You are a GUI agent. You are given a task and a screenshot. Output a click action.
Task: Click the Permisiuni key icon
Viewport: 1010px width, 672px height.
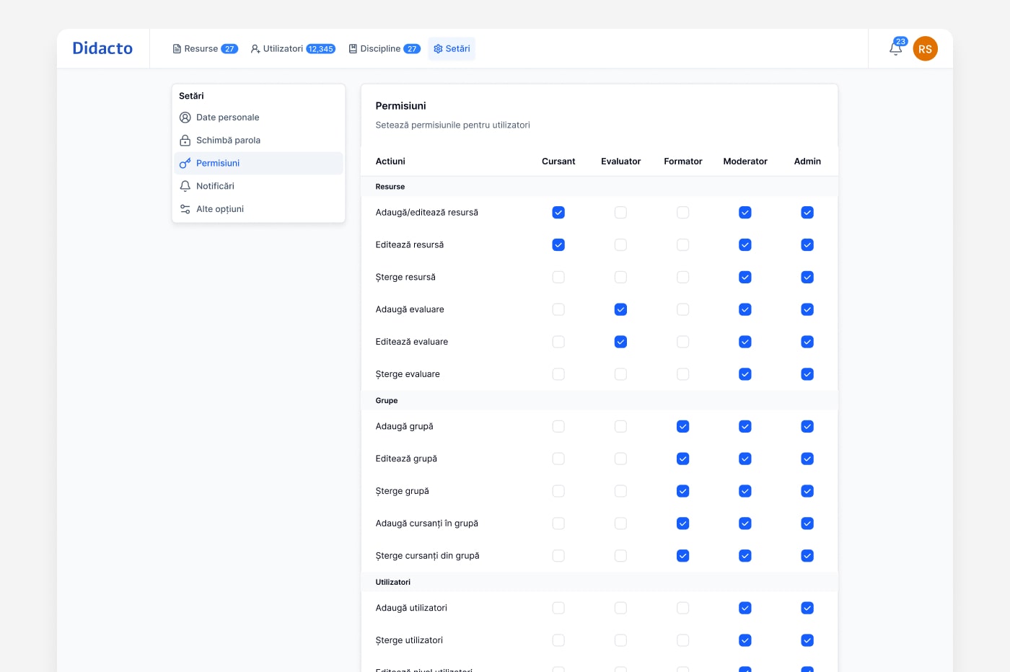click(185, 163)
